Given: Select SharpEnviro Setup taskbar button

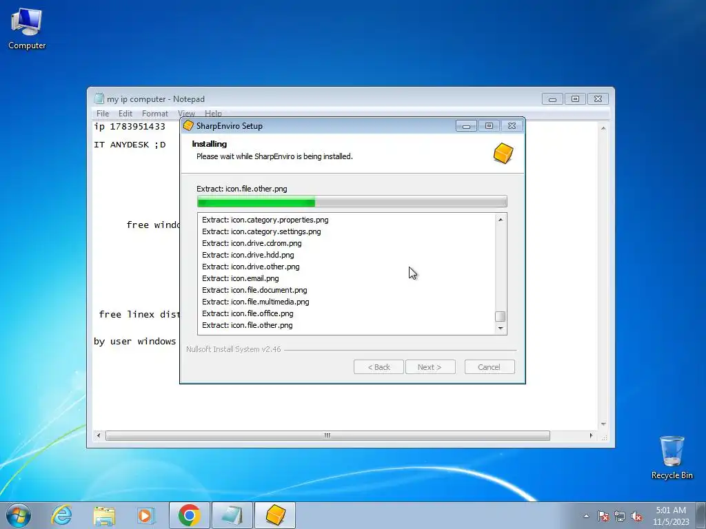Looking at the screenshot, I should point(275,515).
